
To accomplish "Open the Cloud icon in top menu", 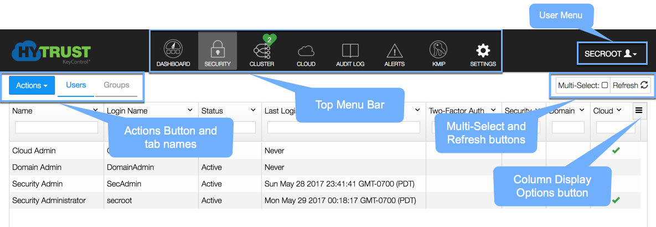I will point(306,51).
